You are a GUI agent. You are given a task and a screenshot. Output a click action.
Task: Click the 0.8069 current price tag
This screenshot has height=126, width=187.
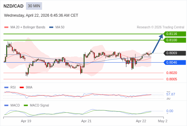pos(175,53)
